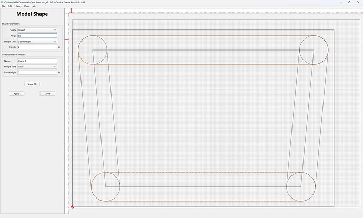Click the Name field containing Shape 8
This screenshot has height=218, width=363.
(37, 61)
